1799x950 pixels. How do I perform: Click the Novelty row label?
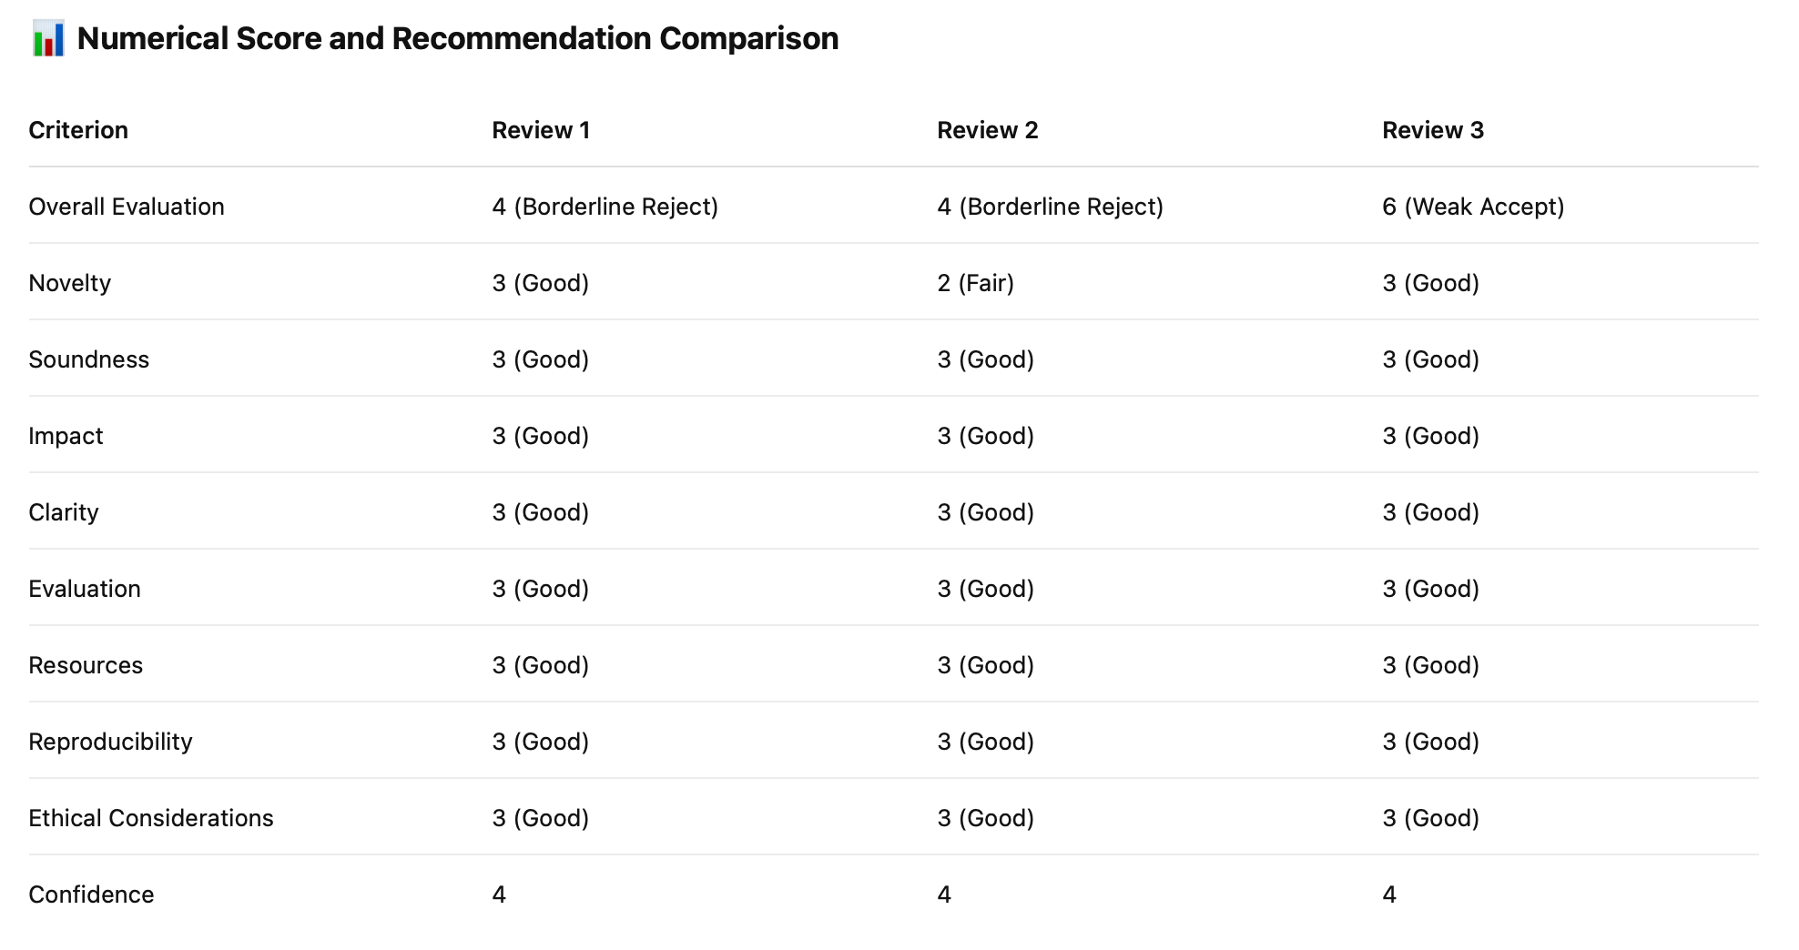(x=70, y=283)
